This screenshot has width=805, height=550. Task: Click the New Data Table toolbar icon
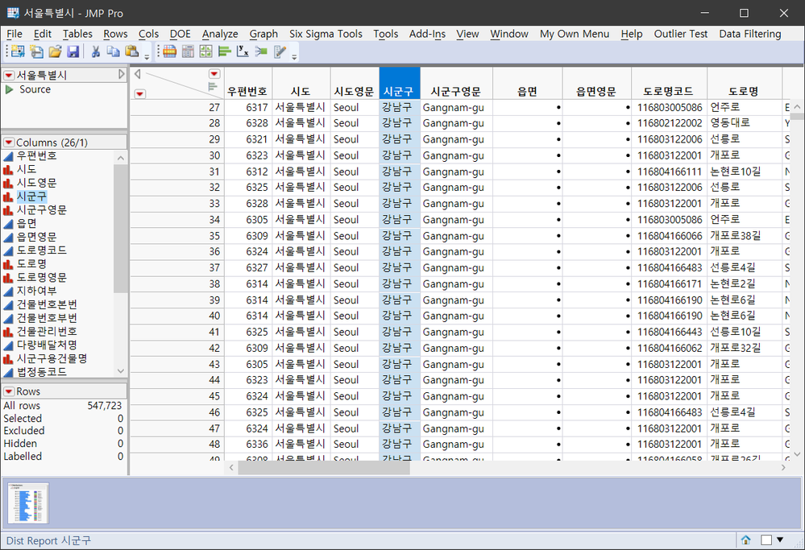[17, 52]
